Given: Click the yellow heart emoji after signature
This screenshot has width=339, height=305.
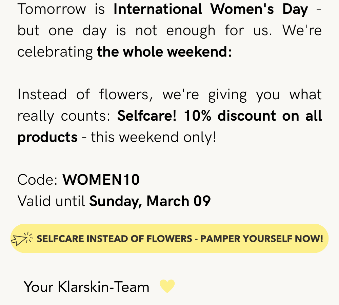Looking at the screenshot, I should coord(167,286).
